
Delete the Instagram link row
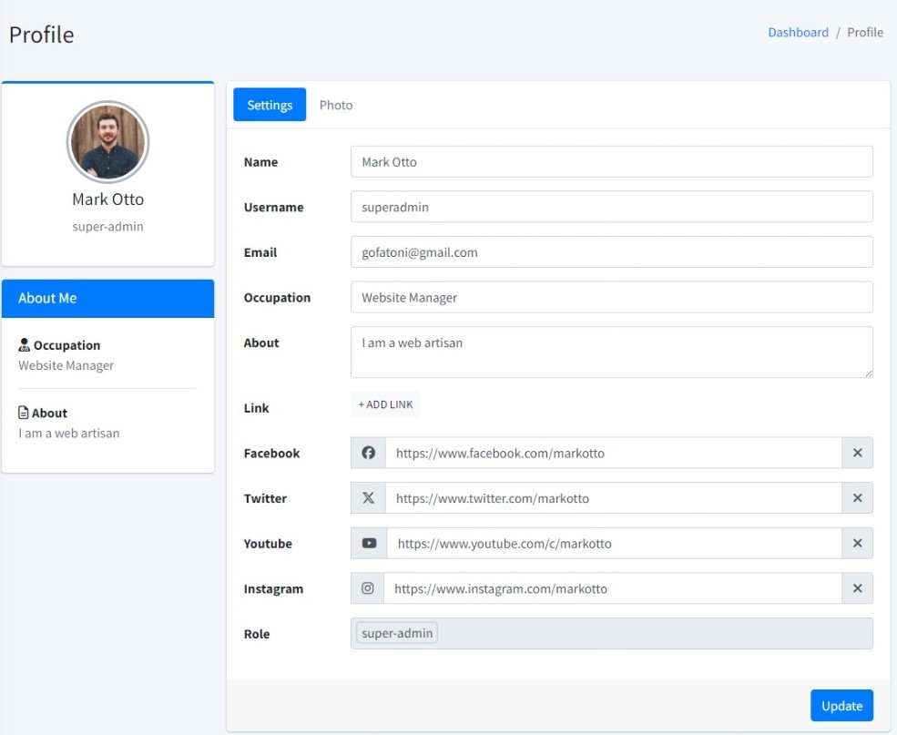tap(857, 588)
